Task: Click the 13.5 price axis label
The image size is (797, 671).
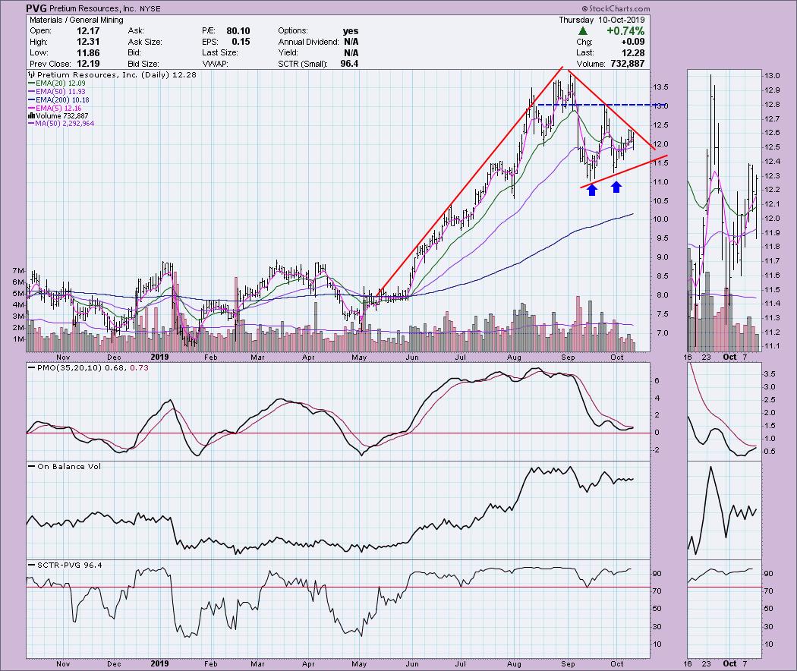Action: [661, 87]
